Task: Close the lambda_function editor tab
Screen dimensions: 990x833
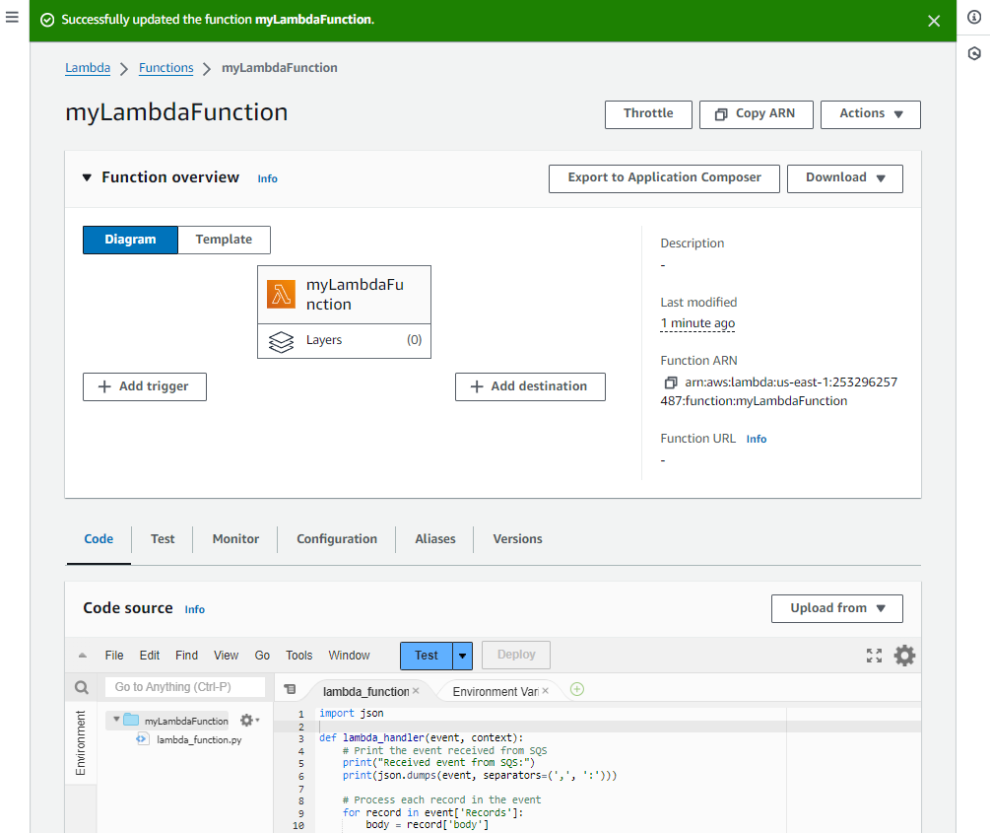Action: click(416, 691)
